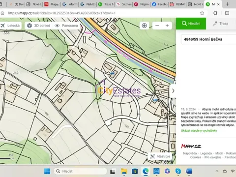Open Task View on taskbar

click(113, 172)
